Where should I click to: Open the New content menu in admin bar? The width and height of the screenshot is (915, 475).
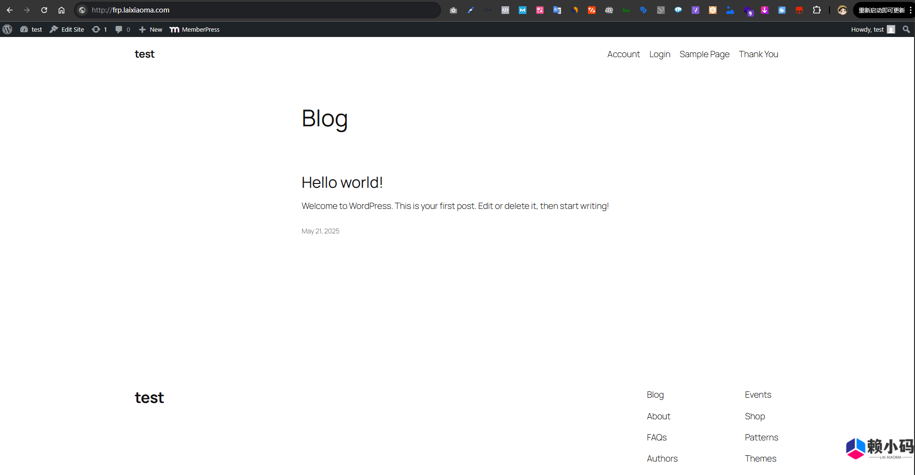(x=151, y=29)
